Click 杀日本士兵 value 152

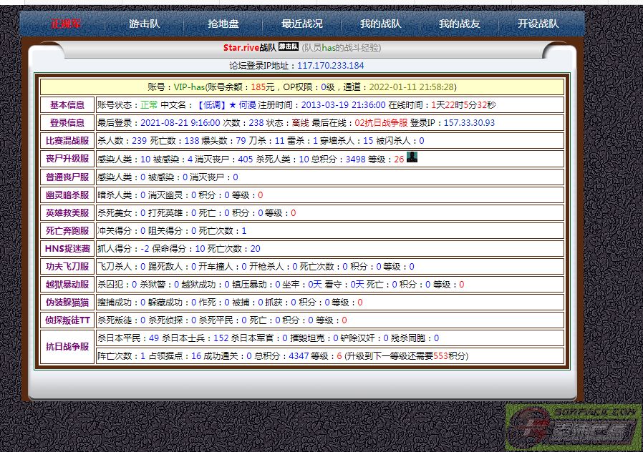click(x=221, y=338)
